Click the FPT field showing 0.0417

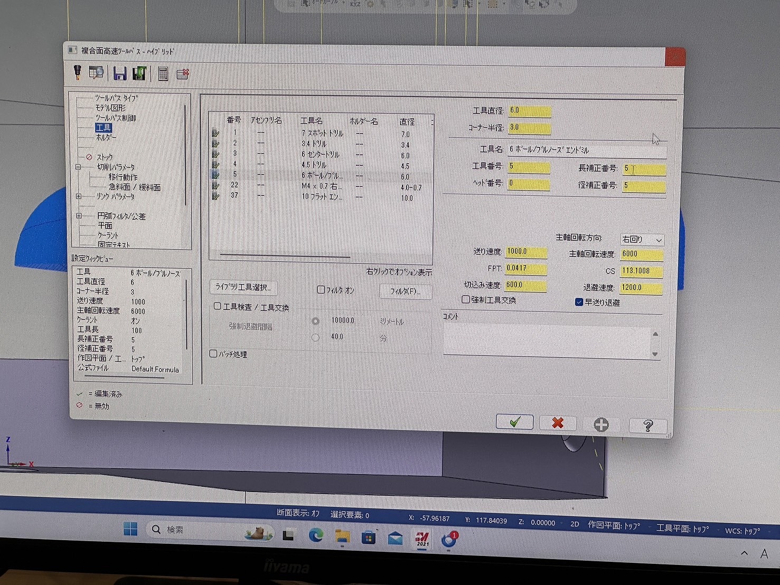tap(526, 268)
